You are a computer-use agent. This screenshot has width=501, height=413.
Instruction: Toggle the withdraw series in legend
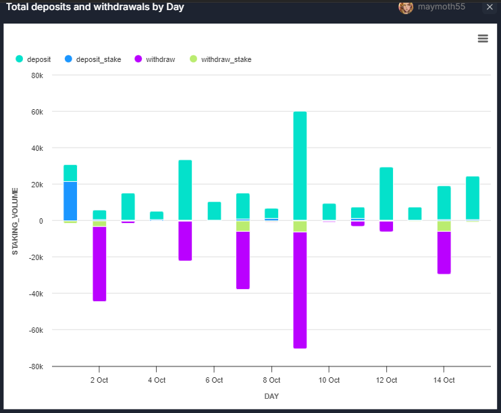155,59
